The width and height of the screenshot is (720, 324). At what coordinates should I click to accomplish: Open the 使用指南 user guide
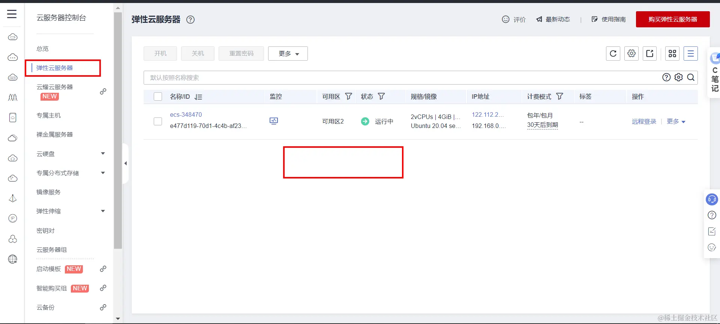(x=609, y=19)
